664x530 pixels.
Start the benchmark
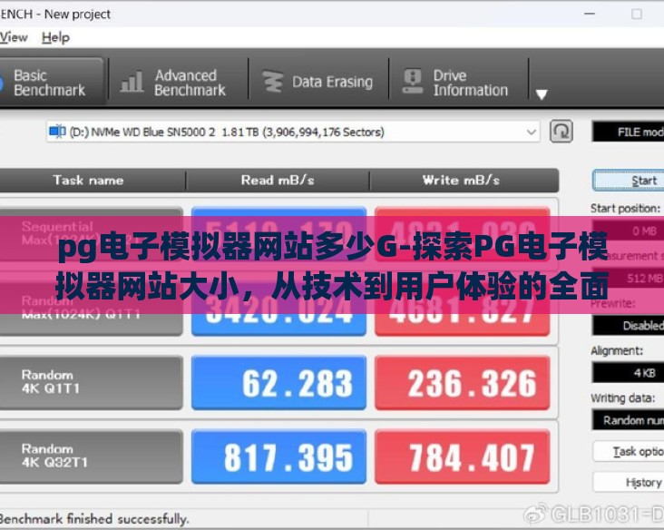[629, 181]
